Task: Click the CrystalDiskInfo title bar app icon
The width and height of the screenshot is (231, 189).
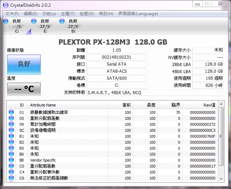Action: (x=6, y=5)
